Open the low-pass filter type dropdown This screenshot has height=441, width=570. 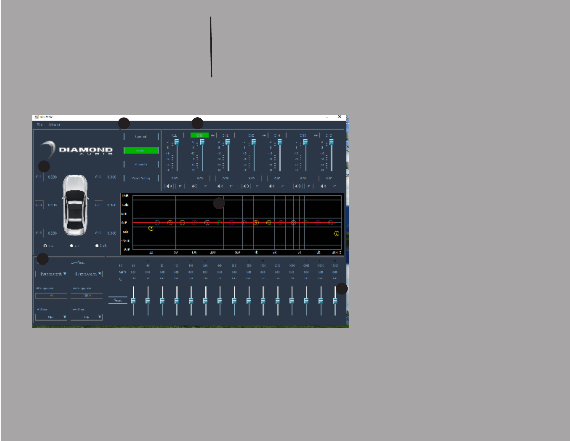87,274
